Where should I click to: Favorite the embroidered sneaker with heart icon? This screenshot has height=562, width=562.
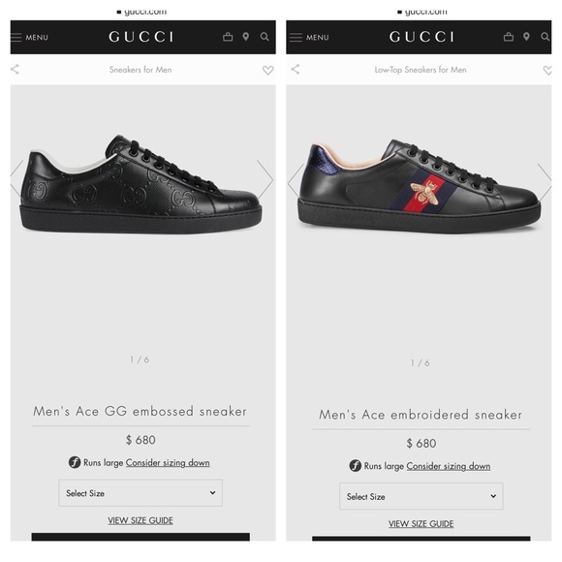point(547,70)
